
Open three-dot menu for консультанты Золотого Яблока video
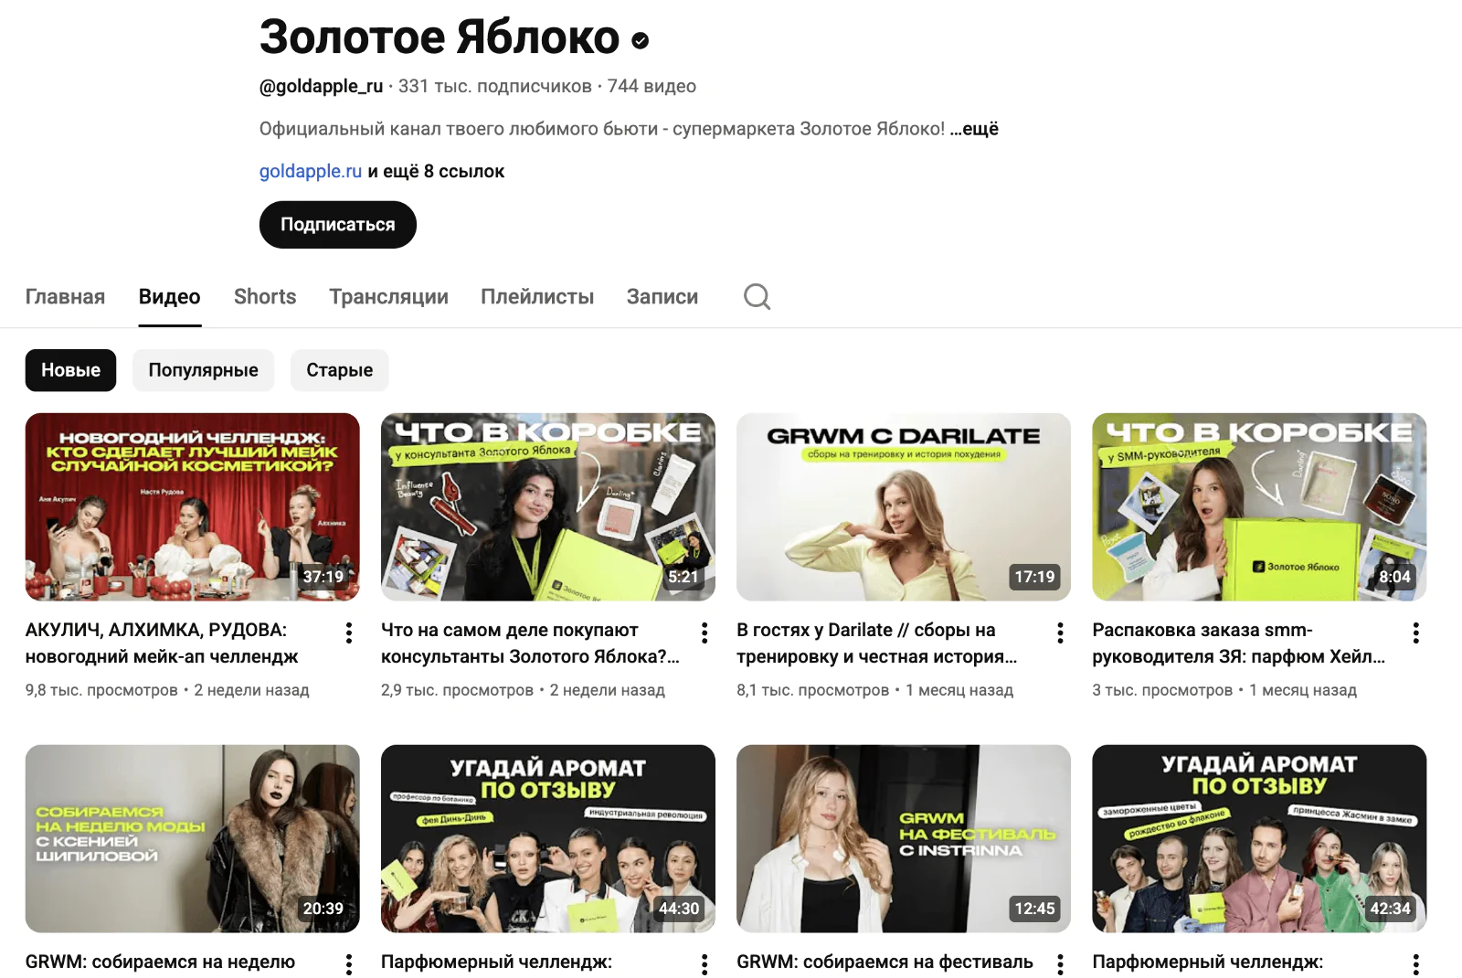[705, 633]
